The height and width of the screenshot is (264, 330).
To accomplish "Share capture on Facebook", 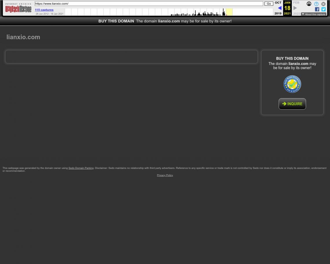I will (x=317, y=9).
